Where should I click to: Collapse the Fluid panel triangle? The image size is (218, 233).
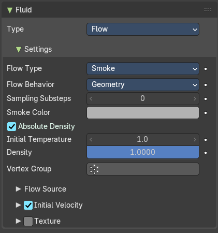[x=10, y=10]
